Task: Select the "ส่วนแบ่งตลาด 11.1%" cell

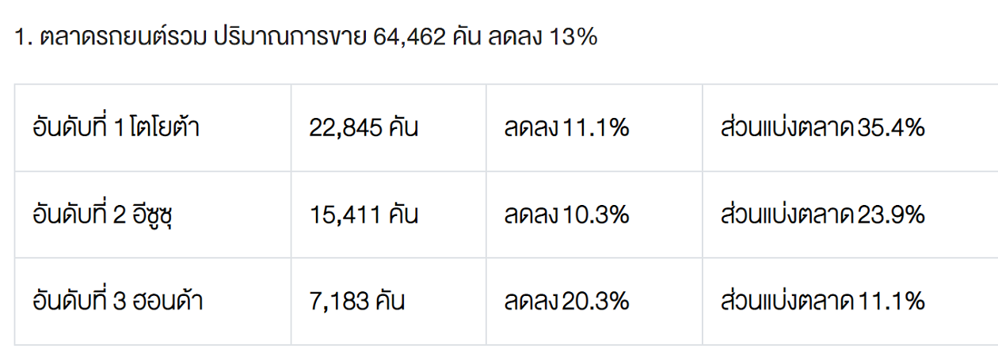Action: pyautogui.click(x=823, y=302)
